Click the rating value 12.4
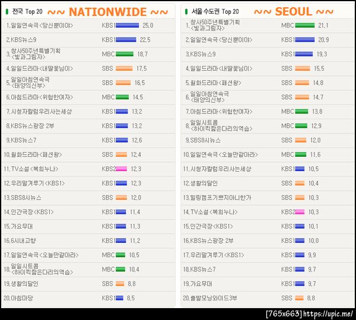 tap(136, 155)
